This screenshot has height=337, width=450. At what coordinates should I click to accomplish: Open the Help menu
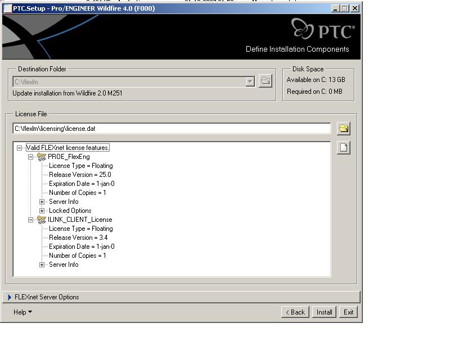tap(22, 312)
